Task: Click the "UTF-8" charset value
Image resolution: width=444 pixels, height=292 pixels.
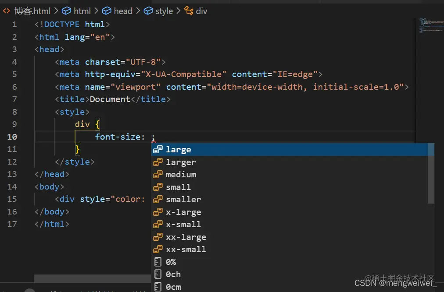Action: pyautogui.click(x=143, y=62)
